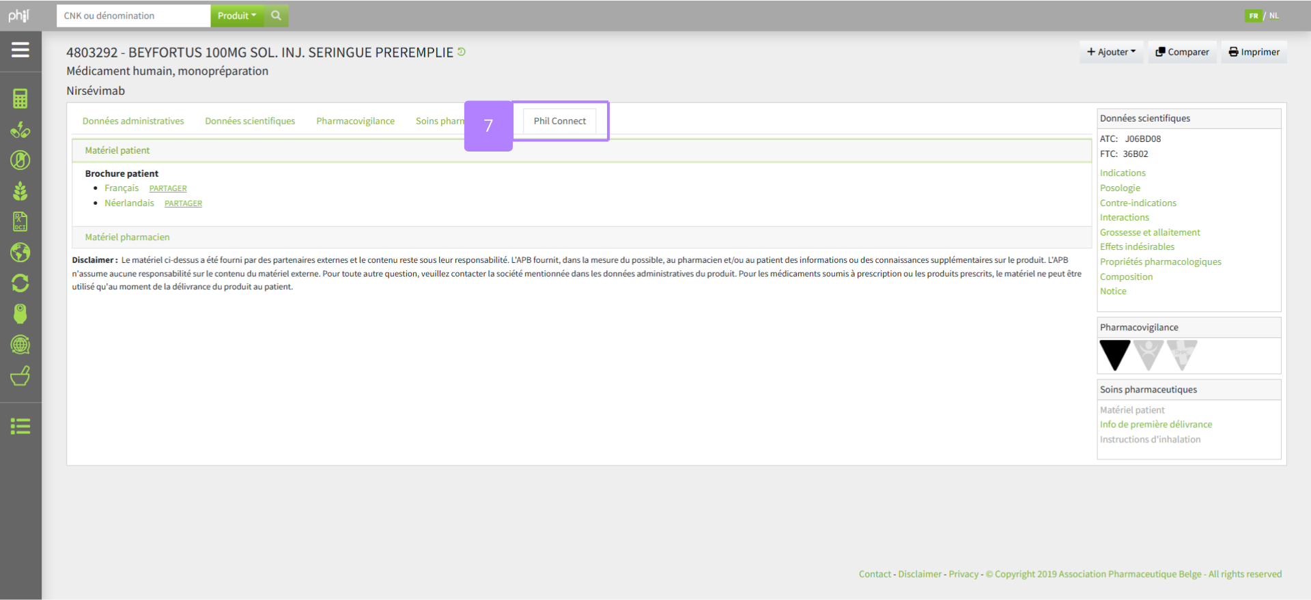Open the Néerlandais patient brochure

pyautogui.click(x=129, y=203)
